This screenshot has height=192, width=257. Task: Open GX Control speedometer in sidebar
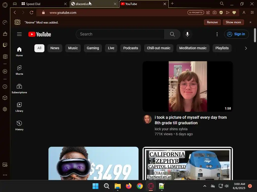click(5, 22)
